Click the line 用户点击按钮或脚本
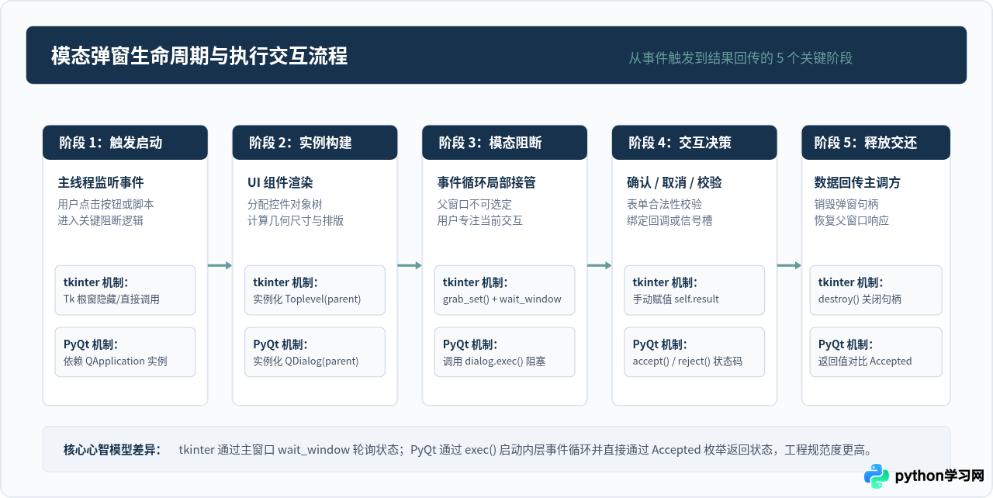The width and height of the screenshot is (993, 498). pyautogui.click(x=106, y=205)
